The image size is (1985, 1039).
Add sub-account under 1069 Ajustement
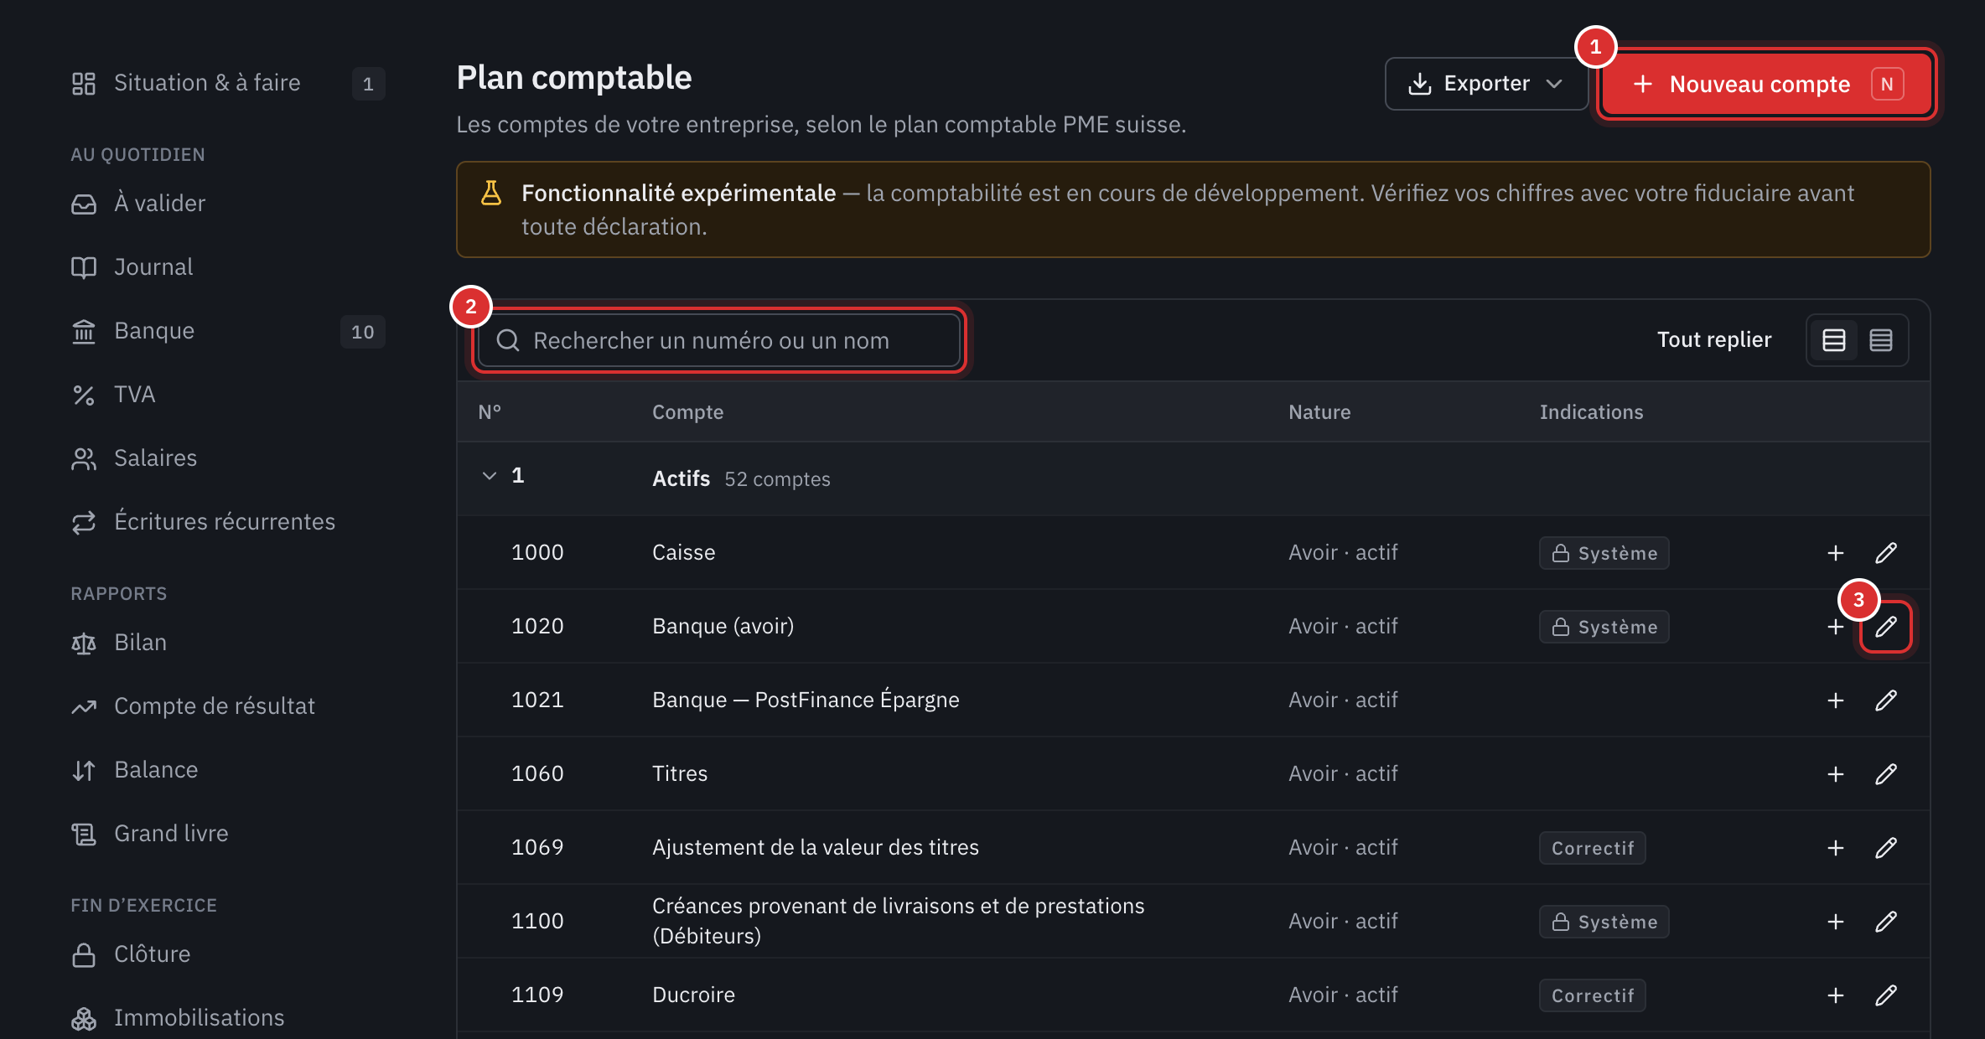[1836, 848]
